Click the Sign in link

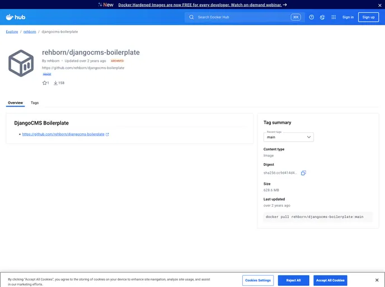348,17
